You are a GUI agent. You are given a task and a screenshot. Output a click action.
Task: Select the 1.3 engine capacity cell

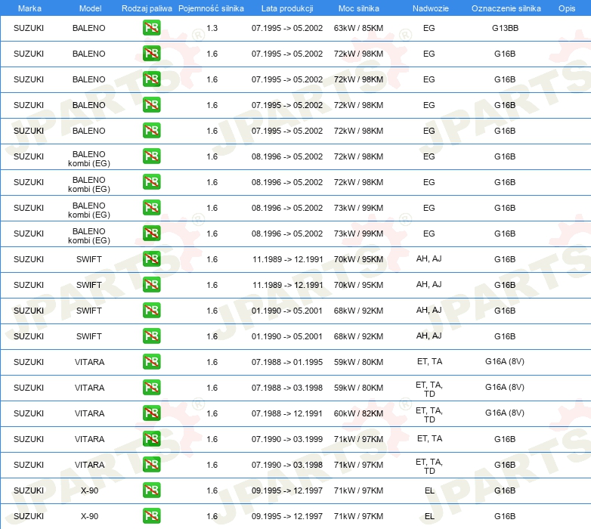(x=212, y=28)
